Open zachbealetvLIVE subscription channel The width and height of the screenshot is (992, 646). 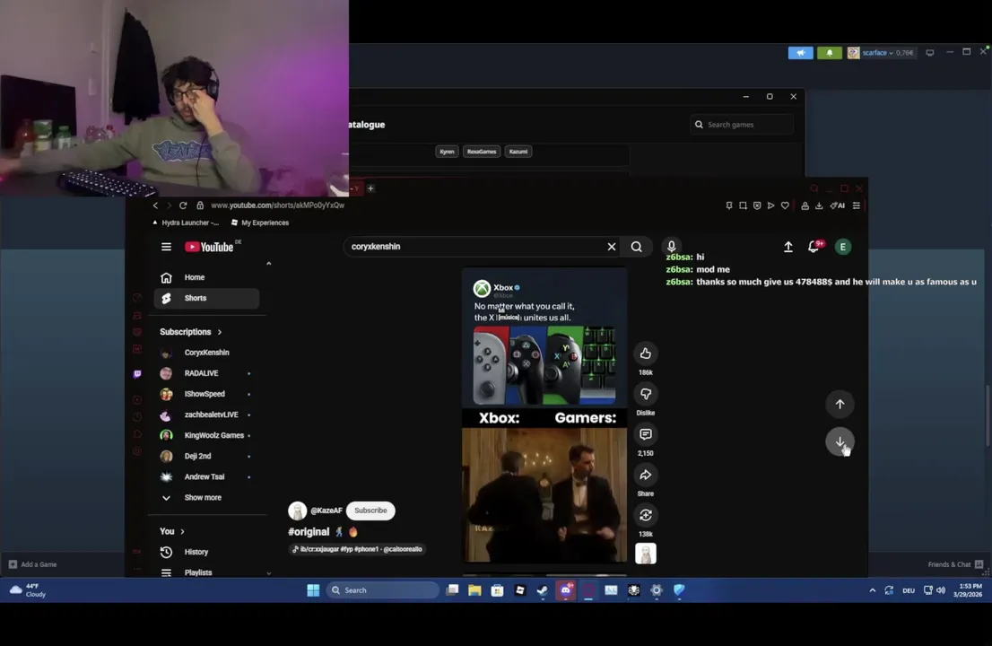(x=206, y=415)
